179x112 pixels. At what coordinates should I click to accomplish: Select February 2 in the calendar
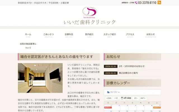point(116,107)
